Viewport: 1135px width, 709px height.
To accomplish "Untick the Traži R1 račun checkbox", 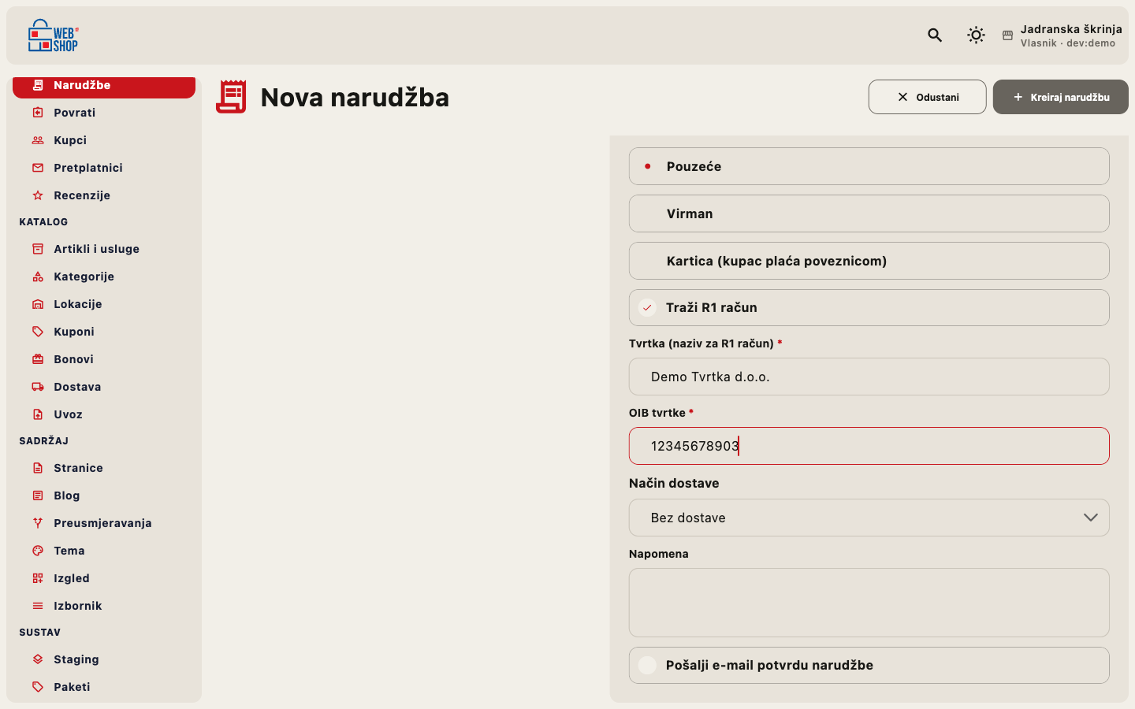I will tap(647, 308).
